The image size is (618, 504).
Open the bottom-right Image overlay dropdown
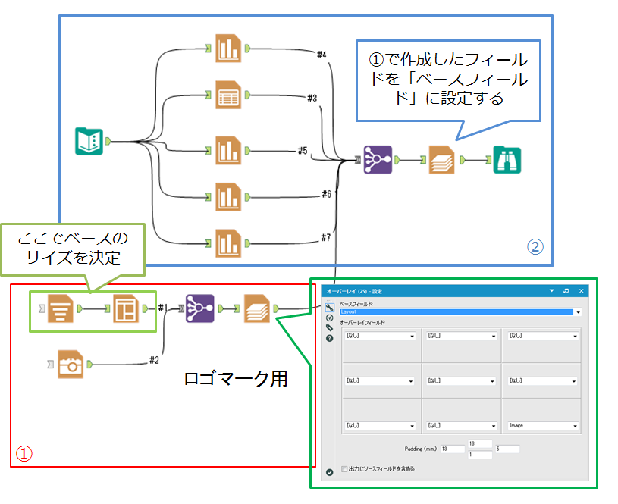tap(576, 426)
